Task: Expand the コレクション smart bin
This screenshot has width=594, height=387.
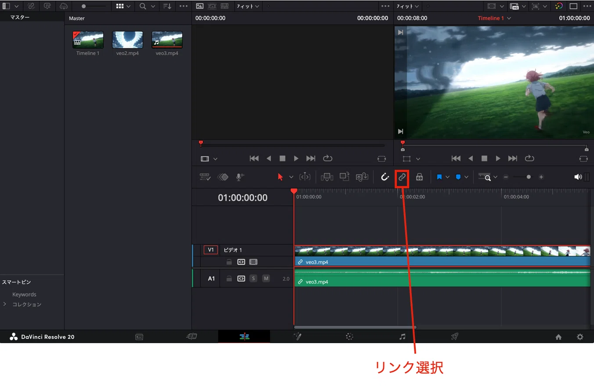Action: tap(5, 304)
